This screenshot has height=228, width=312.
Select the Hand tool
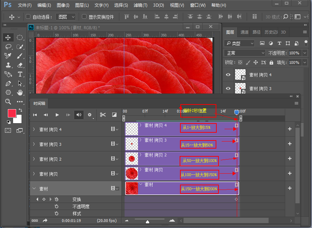[x=20, y=92]
